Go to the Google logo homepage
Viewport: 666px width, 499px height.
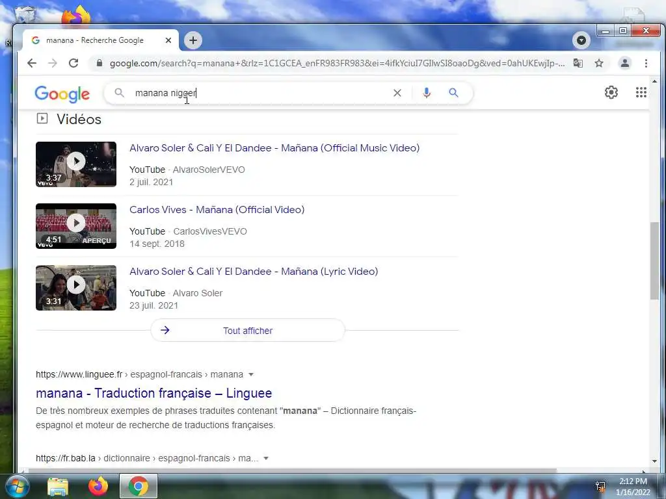[62, 94]
